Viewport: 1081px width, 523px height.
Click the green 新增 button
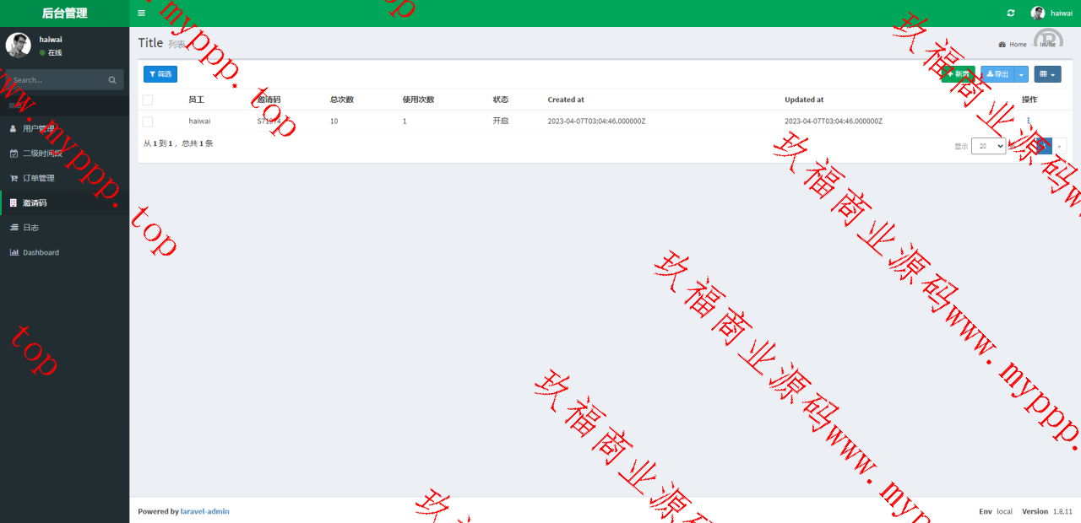958,74
